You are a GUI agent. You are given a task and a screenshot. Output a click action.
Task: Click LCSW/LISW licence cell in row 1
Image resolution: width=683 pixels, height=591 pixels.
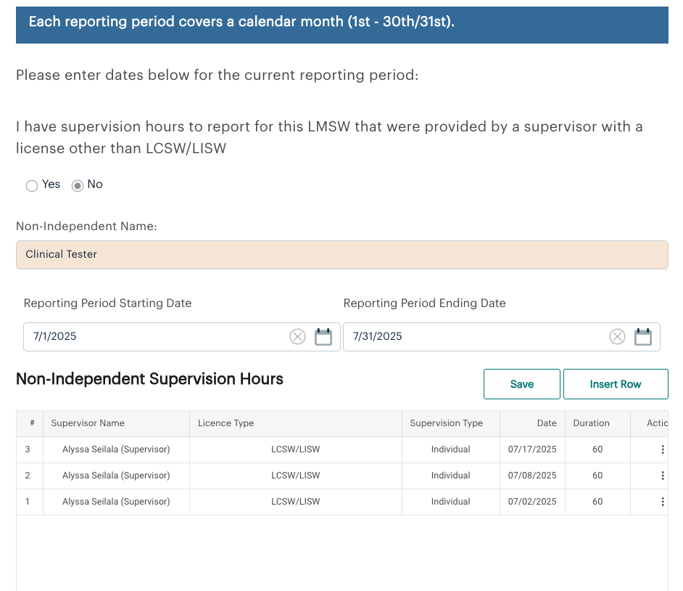(x=296, y=502)
